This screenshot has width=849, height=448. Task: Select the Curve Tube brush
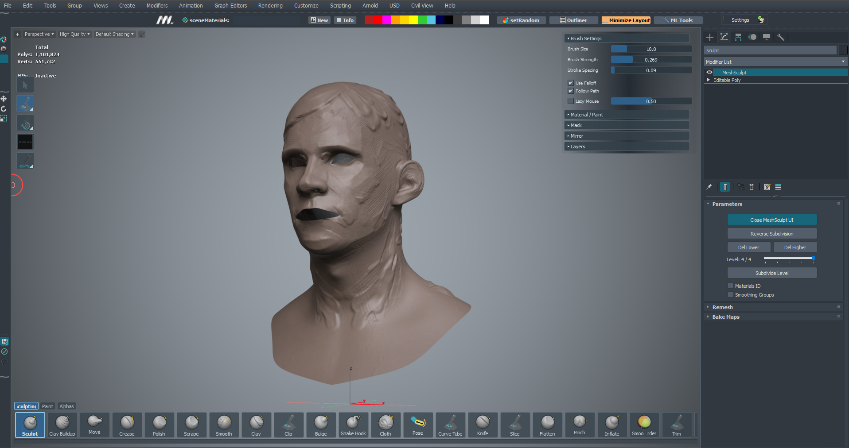point(450,425)
